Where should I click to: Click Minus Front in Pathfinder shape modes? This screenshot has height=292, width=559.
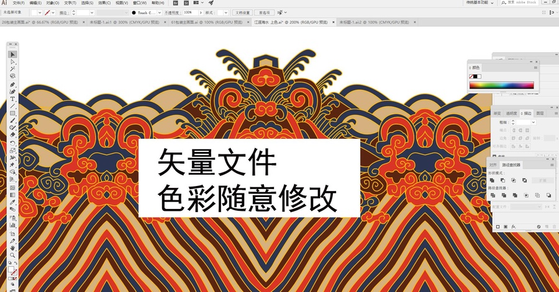click(x=502, y=180)
